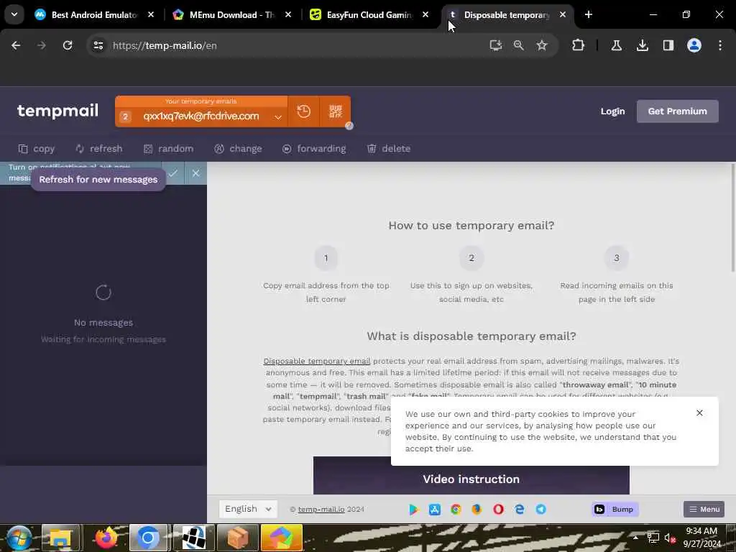Open the Firefox add-on icon in footer
The image size is (736, 552).
pyautogui.click(x=477, y=510)
